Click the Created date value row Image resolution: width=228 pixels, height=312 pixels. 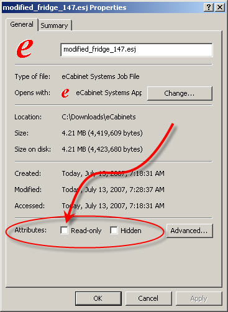(113, 173)
